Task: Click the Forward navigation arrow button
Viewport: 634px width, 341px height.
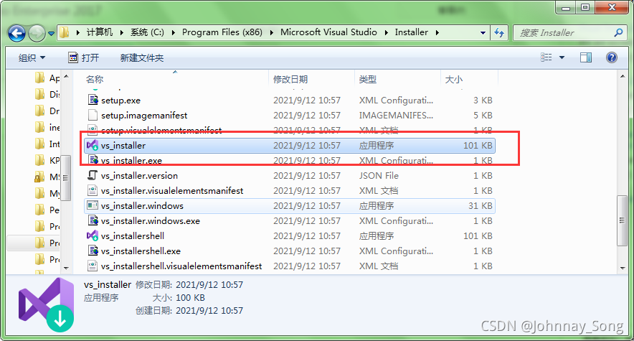Action: [37, 33]
